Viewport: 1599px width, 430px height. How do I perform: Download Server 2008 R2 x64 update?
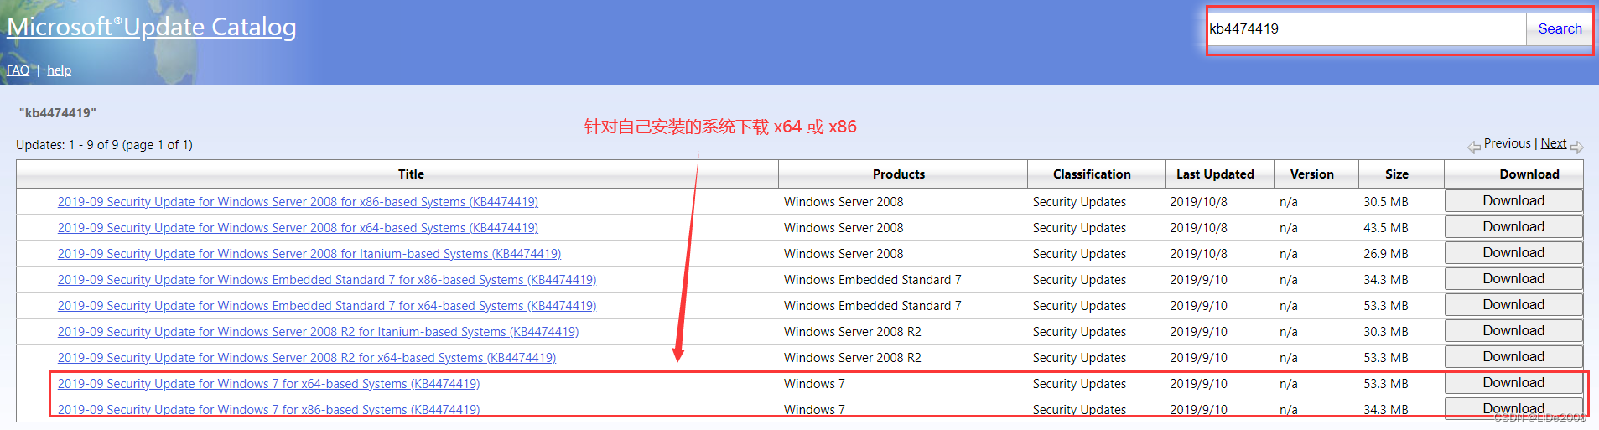1513,357
